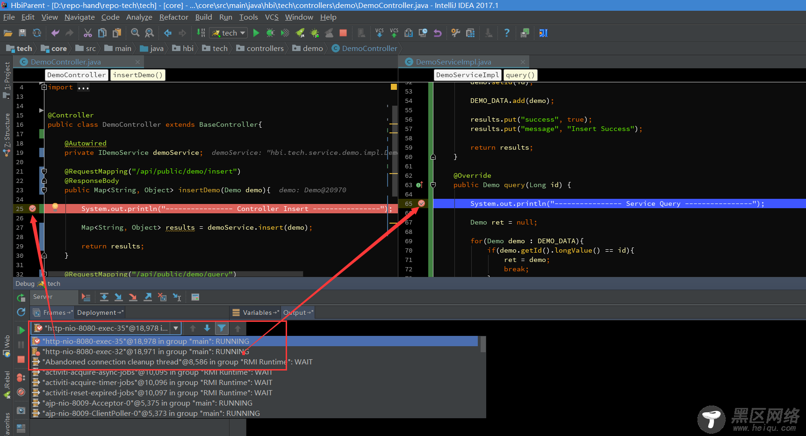806x436 pixels.
Task: Click the Open folder toolbar icon
Action: 8,33
